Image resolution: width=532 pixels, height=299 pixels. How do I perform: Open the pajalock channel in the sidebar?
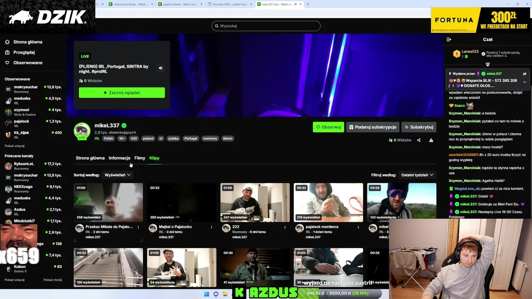pos(33,123)
